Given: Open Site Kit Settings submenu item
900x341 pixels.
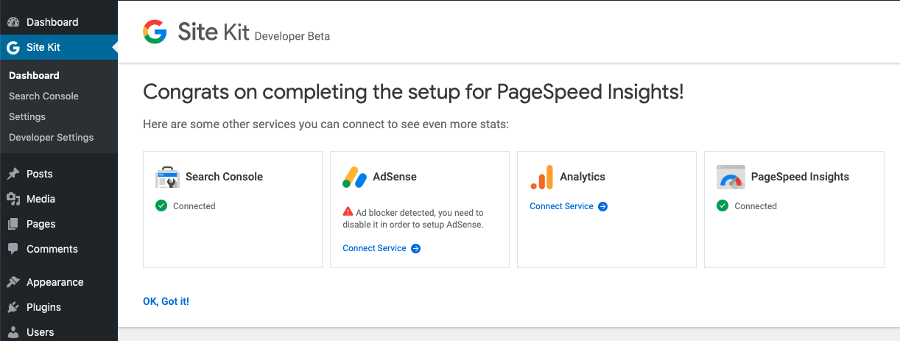Looking at the screenshot, I should (27, 116).
